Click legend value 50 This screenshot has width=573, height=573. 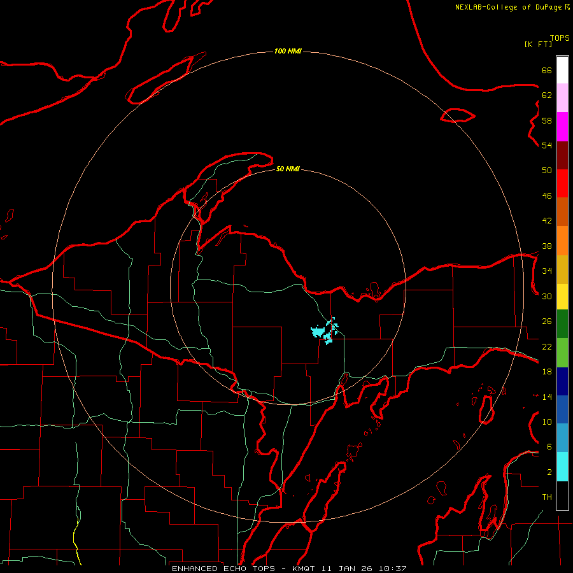coord(547,171)
